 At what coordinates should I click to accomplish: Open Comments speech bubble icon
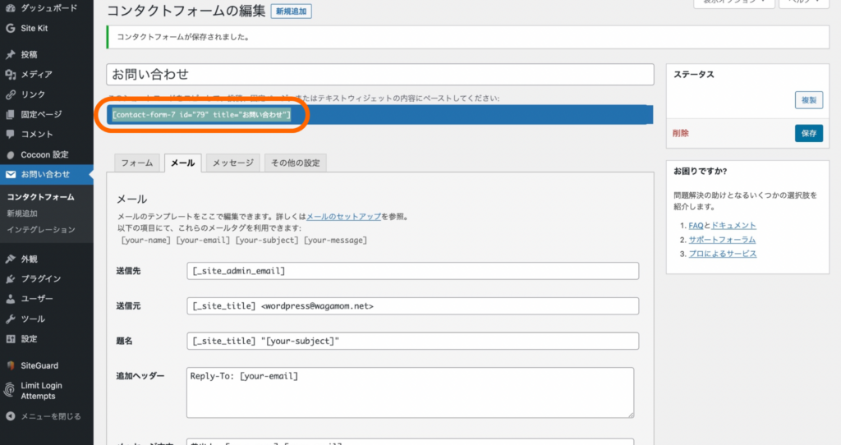11,134
